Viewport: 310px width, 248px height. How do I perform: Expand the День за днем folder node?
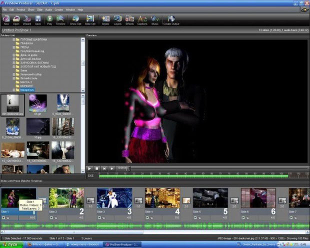click(14, 55)
